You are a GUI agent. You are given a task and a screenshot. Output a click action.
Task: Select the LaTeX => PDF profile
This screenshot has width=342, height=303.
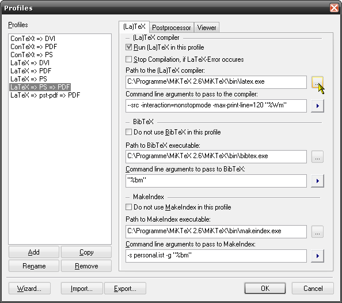pyautogui.click(x=31, y=71)
